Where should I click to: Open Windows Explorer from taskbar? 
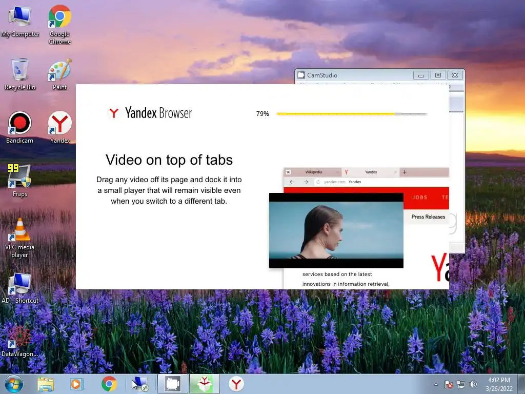pos(46,384)
